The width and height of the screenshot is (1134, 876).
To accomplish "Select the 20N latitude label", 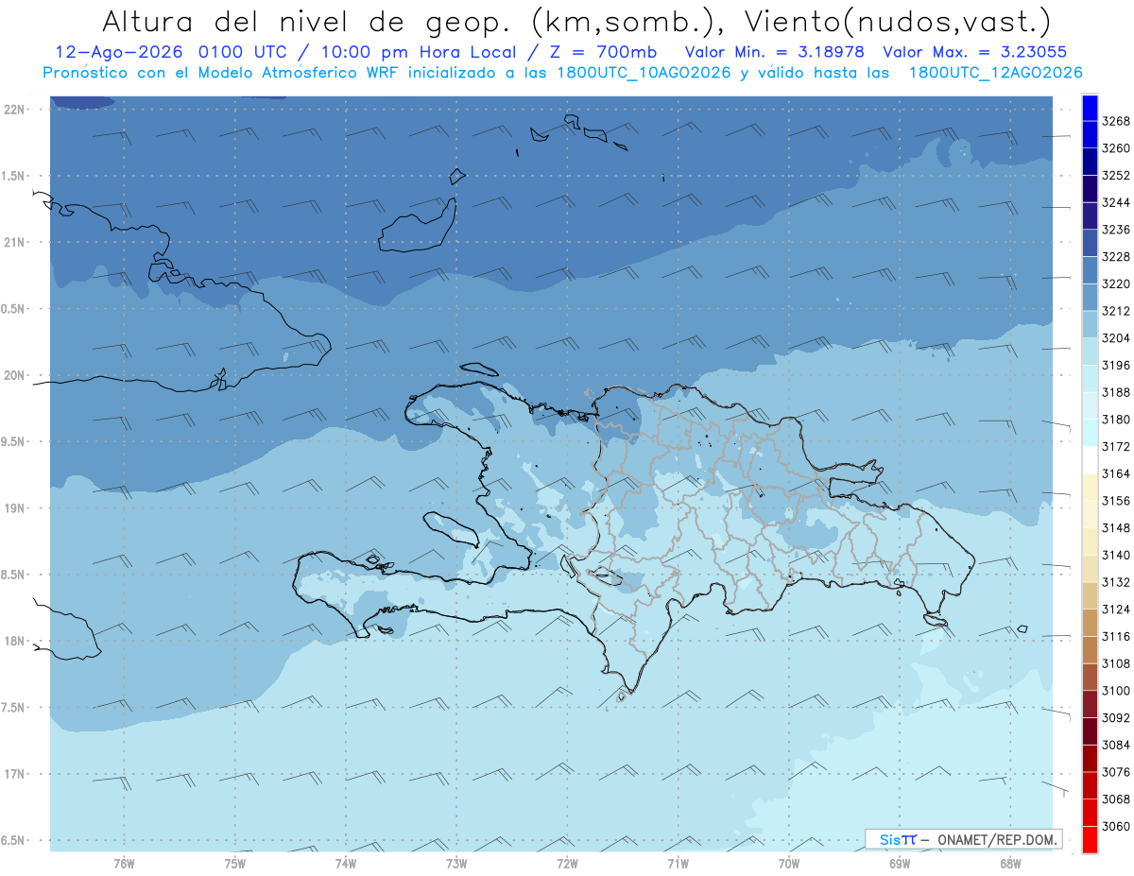I will pyautogui.click(x=14, y=375).
